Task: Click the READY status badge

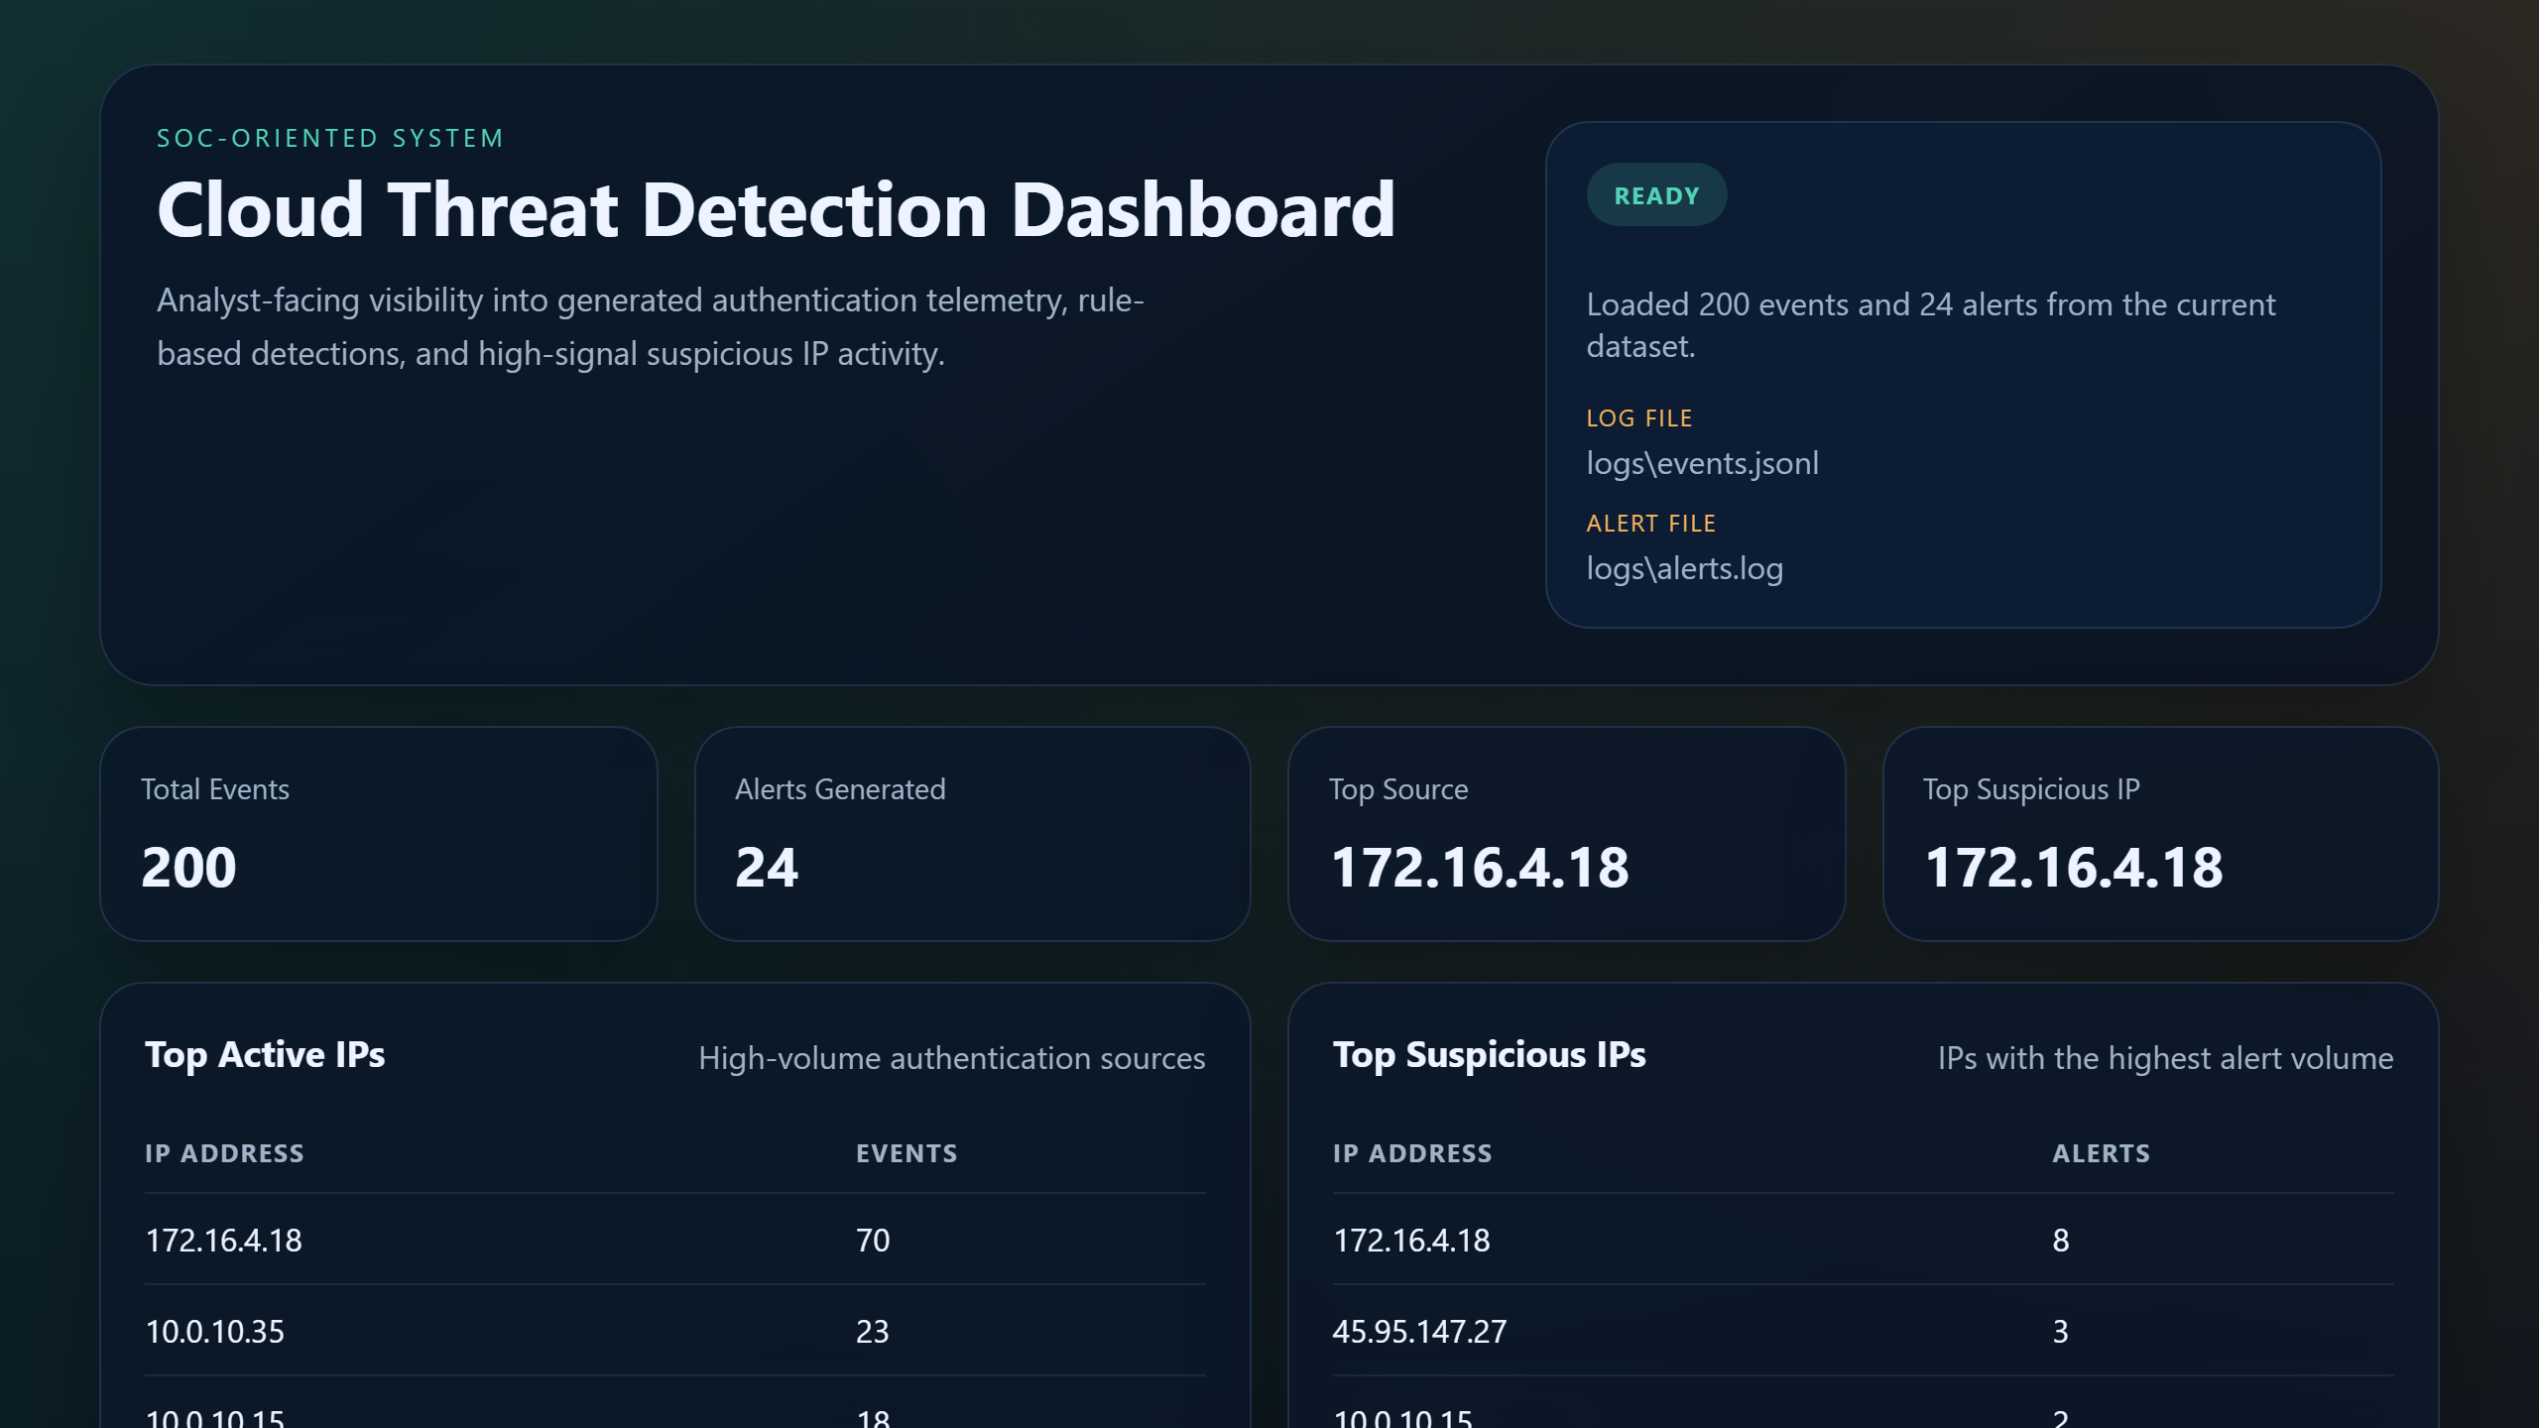Action: [1655, 194]
